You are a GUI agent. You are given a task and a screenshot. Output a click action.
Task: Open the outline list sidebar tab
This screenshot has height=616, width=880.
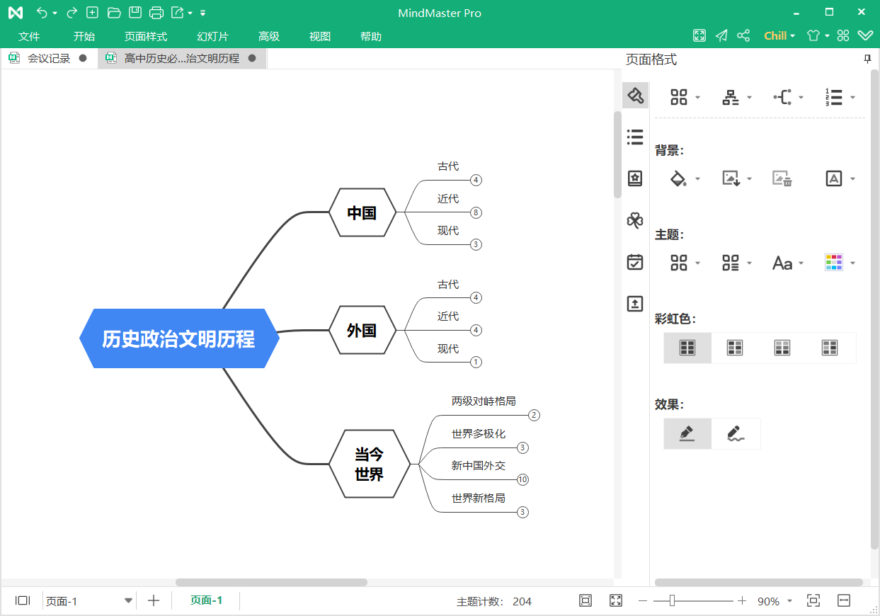[635, 137]
